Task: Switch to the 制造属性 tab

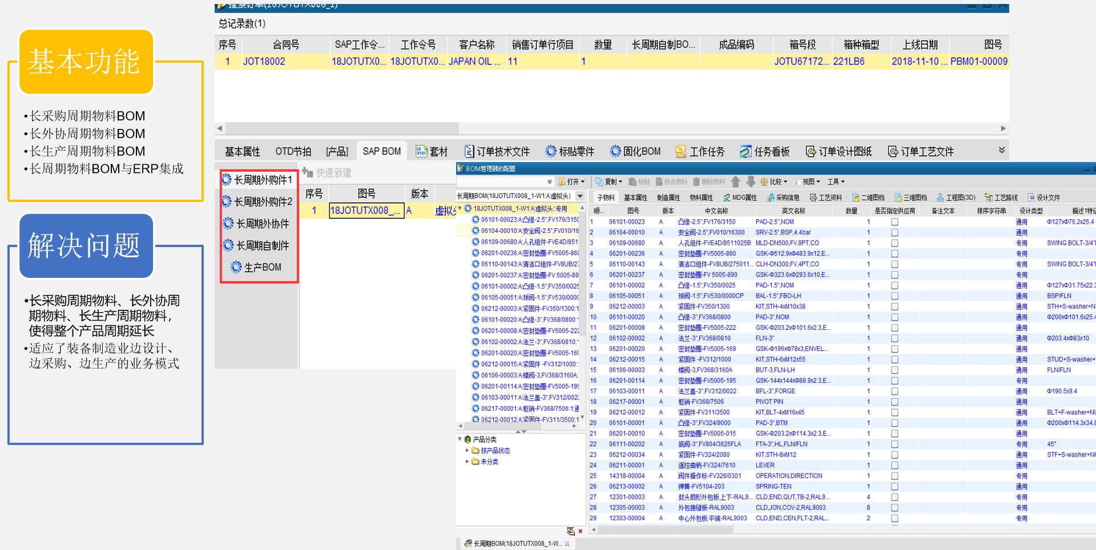Action: coord(668,197)
